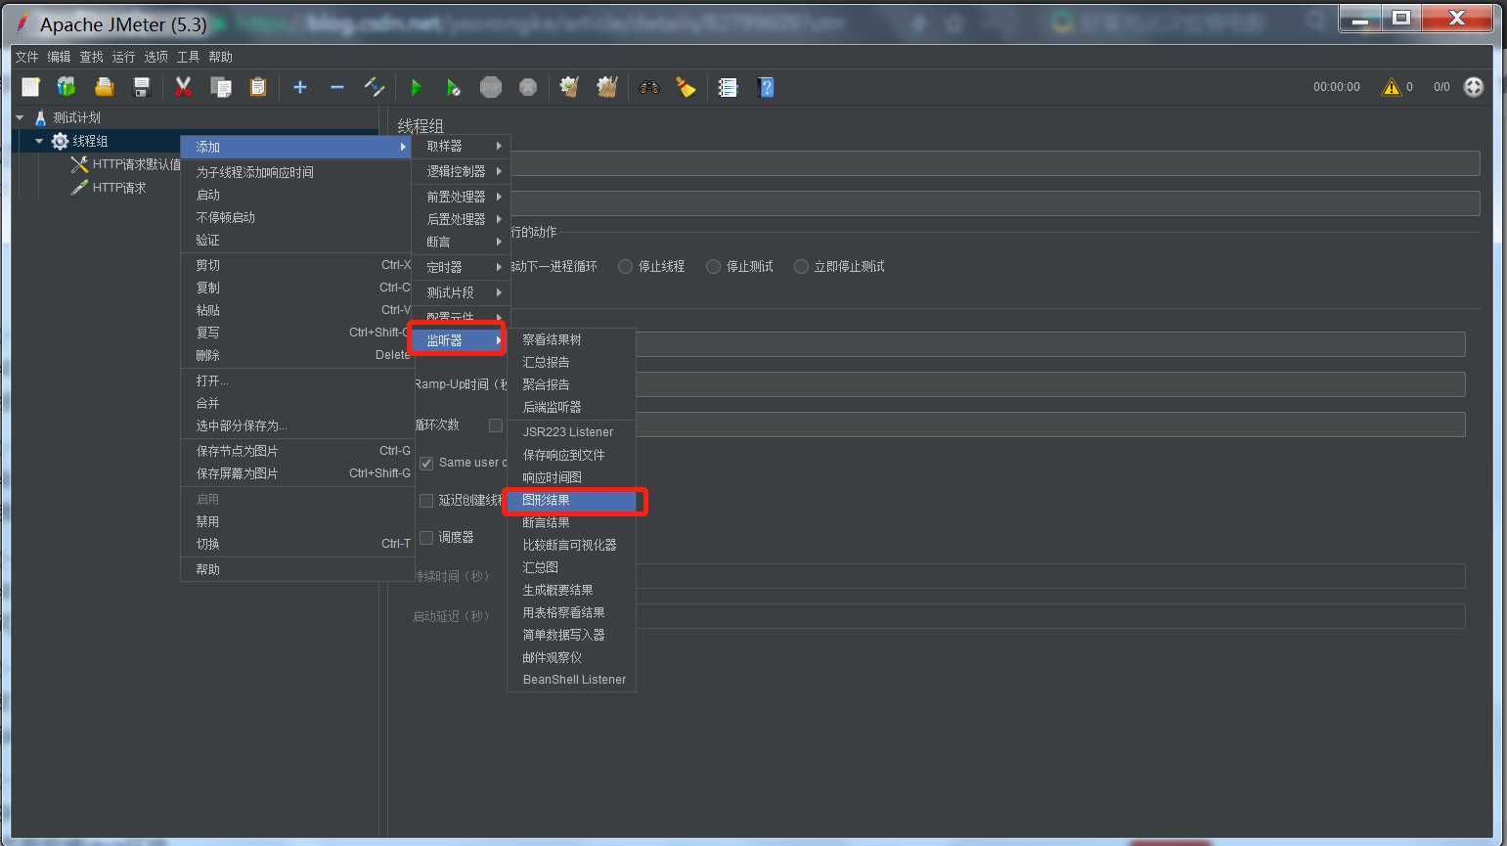Click 帮助 in context menu
The image size is (1507, 846).
pos(296,569)
